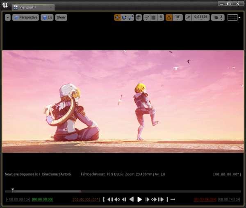The image size is (246, 208).
Task: Toggle surface snapping icon
Action: (147, 17)
